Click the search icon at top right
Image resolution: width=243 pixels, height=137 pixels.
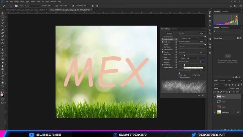coord(231,6)
